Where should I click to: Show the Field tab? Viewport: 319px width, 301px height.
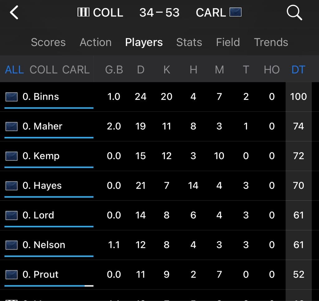pos(228,42)
